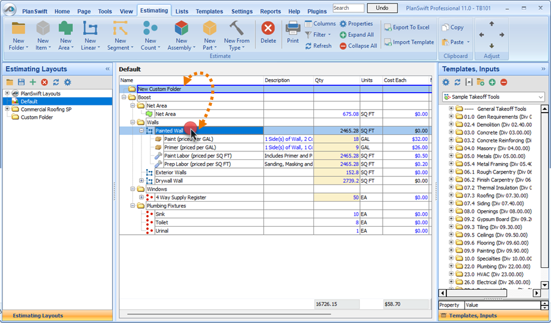
Task: Click the layouts settings gear icon
Action: 67,82
